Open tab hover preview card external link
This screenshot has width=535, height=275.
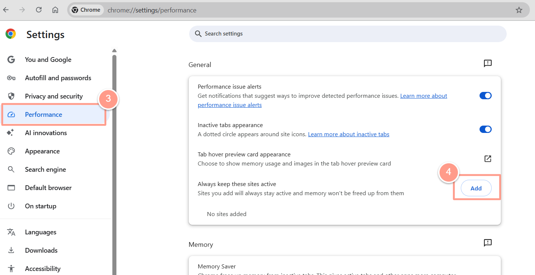point(488,159)
